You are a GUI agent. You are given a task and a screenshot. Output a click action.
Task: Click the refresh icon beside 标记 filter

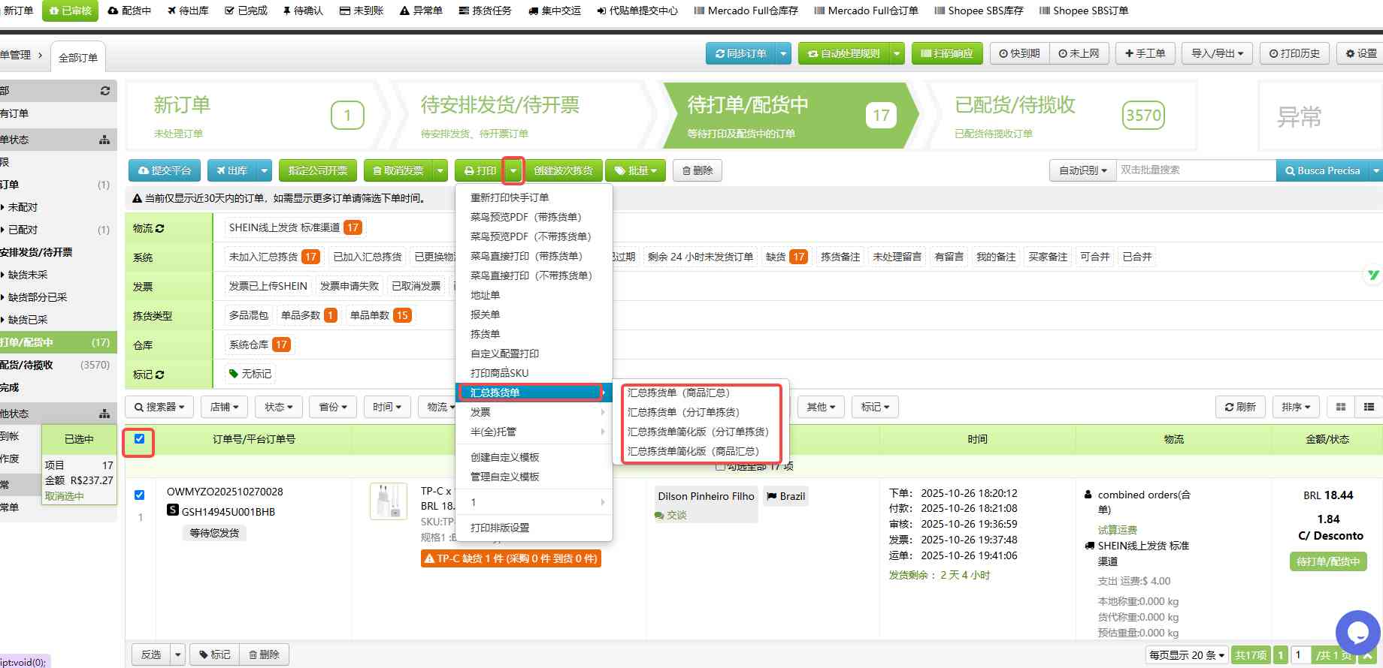click(x=160, y=375)
